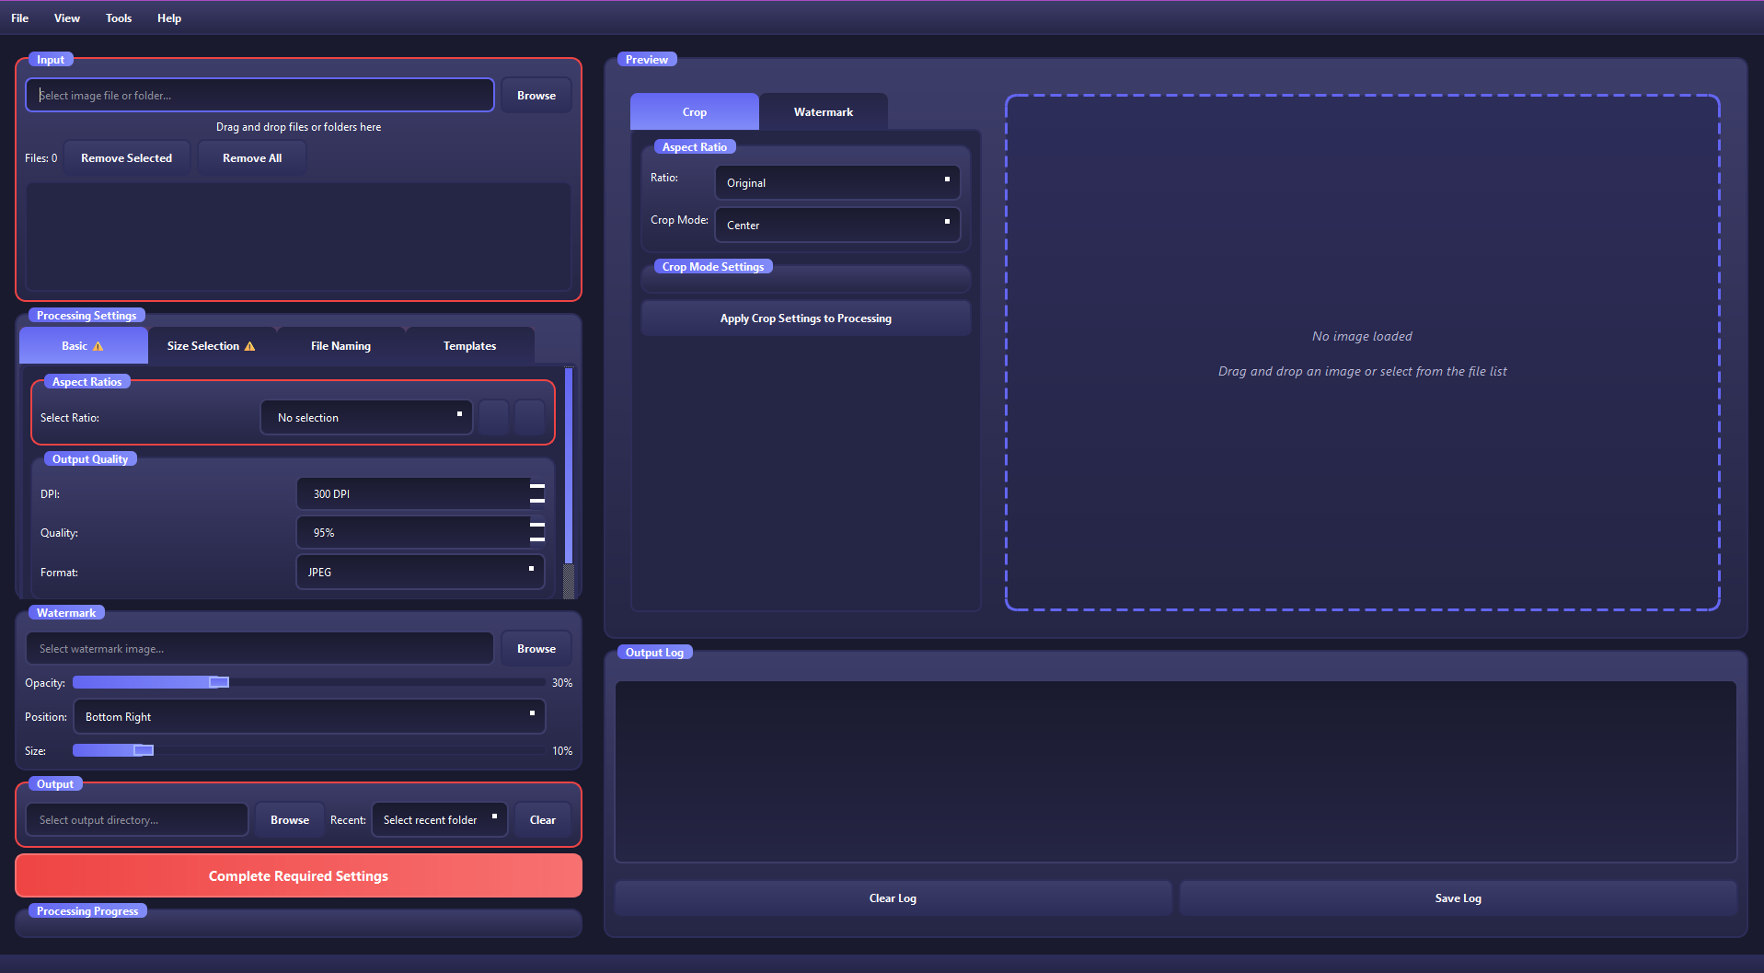Click the Save Log button
Viewport: 1764px width, 973px height.
(x=1457, y=898)
